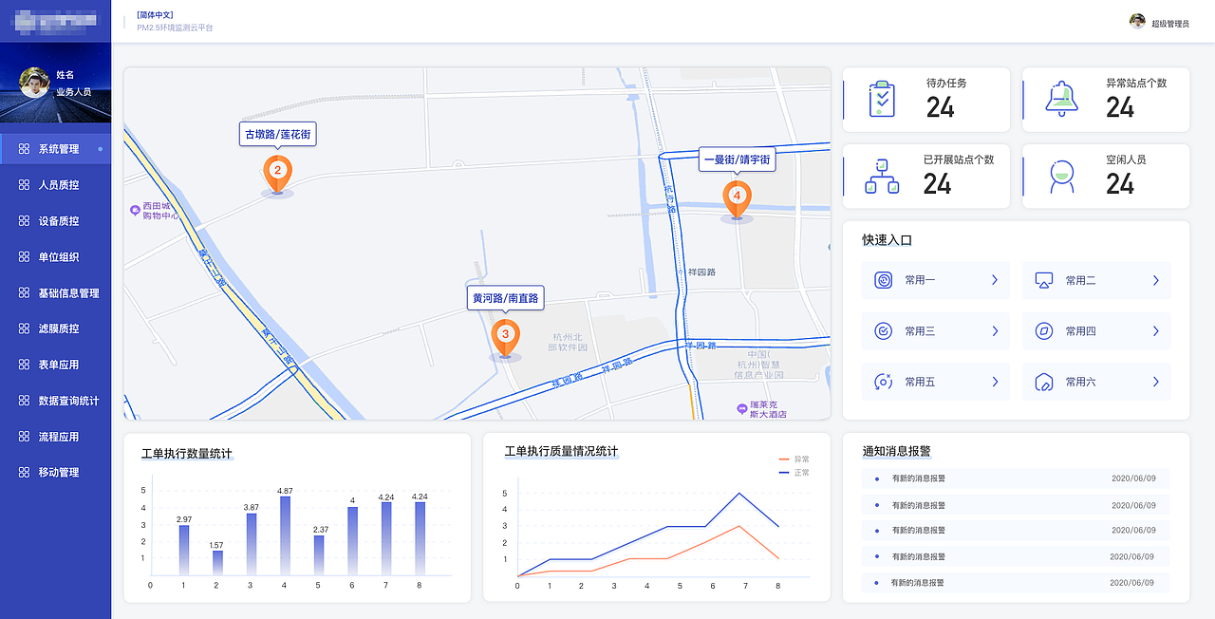
Task: Click the 超级管理员 username label
Action: [x=1169, y=24]
